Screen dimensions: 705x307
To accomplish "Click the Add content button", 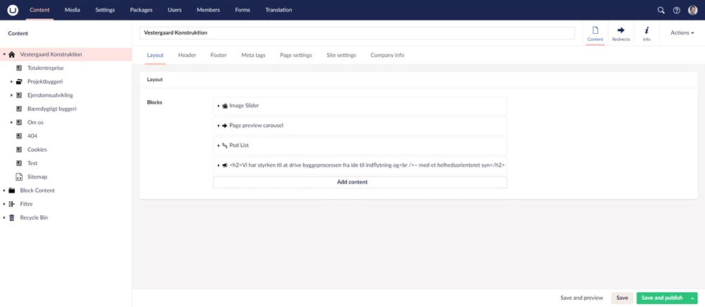I will (360, 182).
